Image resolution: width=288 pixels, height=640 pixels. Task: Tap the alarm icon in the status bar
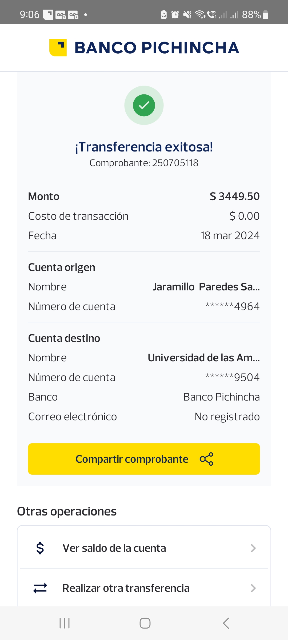coord(175,15)
